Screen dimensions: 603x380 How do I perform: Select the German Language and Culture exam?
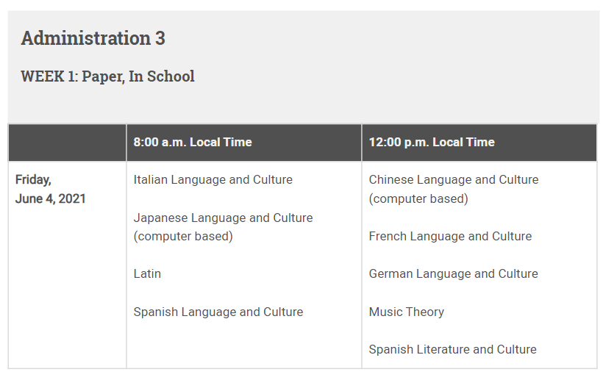point(453,274)
